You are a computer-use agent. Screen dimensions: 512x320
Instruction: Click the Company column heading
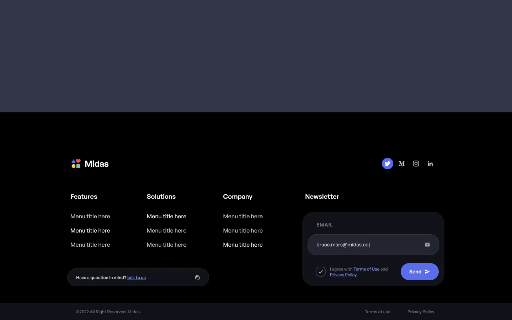coord(238,197)
